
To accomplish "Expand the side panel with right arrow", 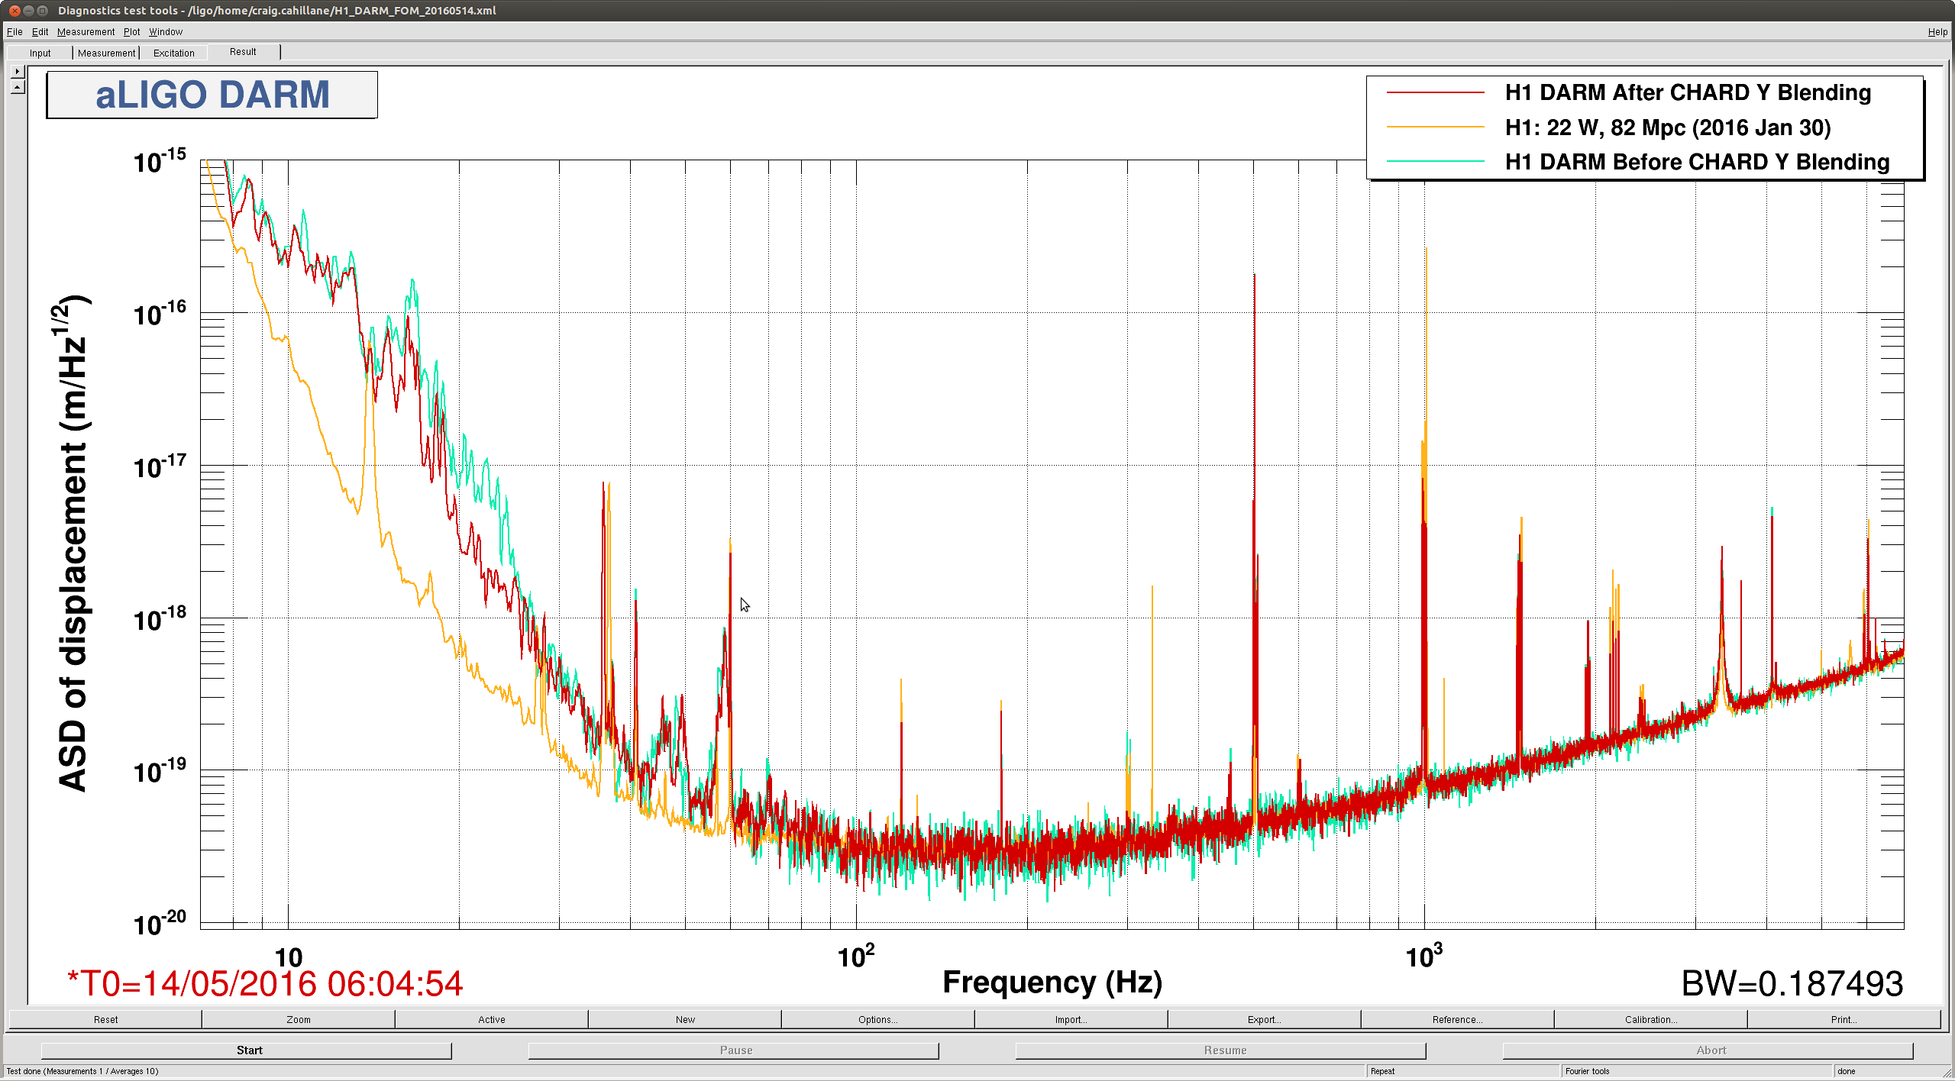I will [18, 71].
